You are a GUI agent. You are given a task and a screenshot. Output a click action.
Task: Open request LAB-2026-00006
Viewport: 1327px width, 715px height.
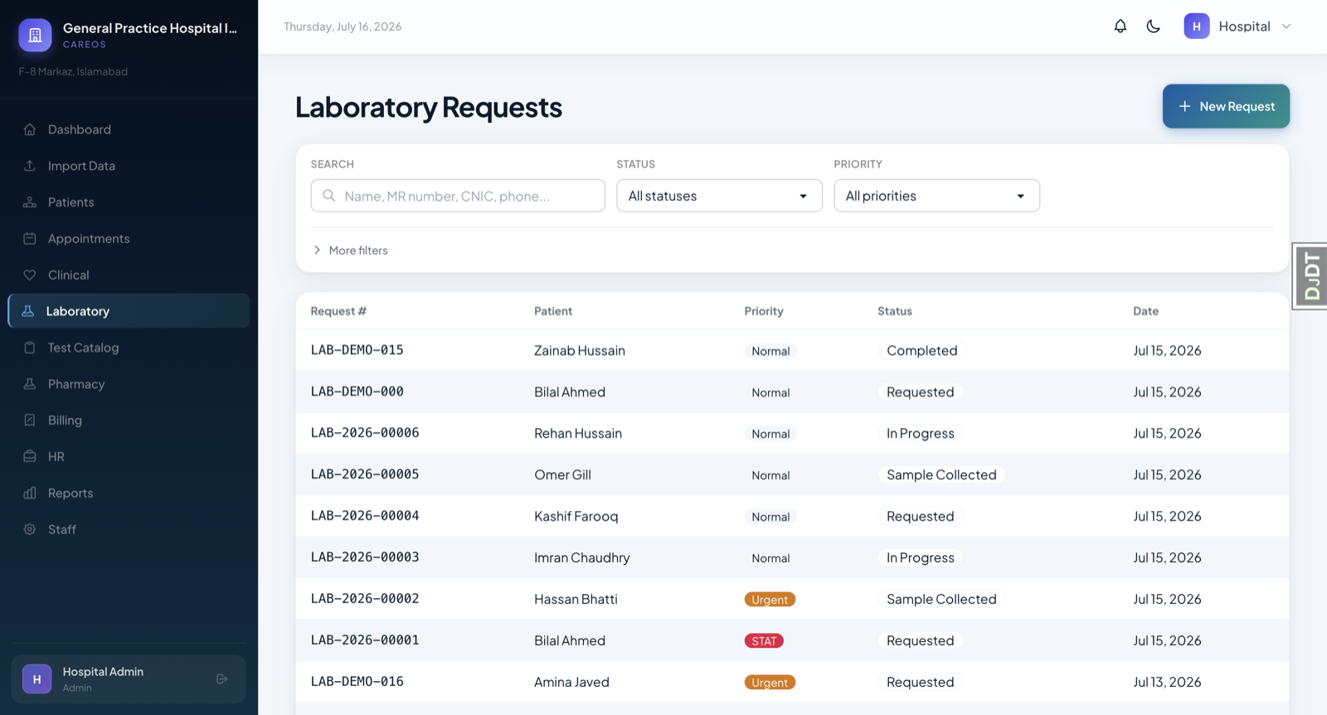point(365,433)
